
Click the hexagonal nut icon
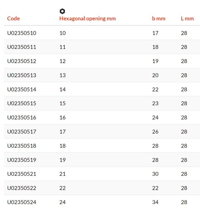(x=62, y=11)
